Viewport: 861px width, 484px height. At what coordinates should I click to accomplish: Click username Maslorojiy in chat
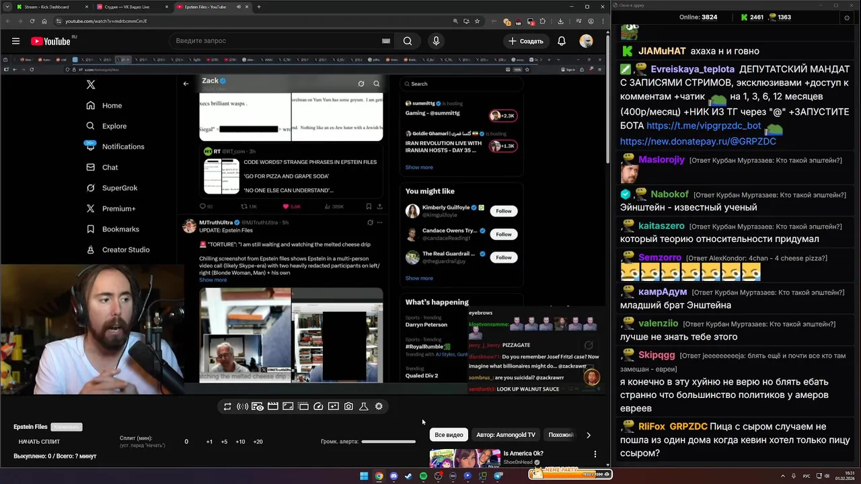click(661, 160)
